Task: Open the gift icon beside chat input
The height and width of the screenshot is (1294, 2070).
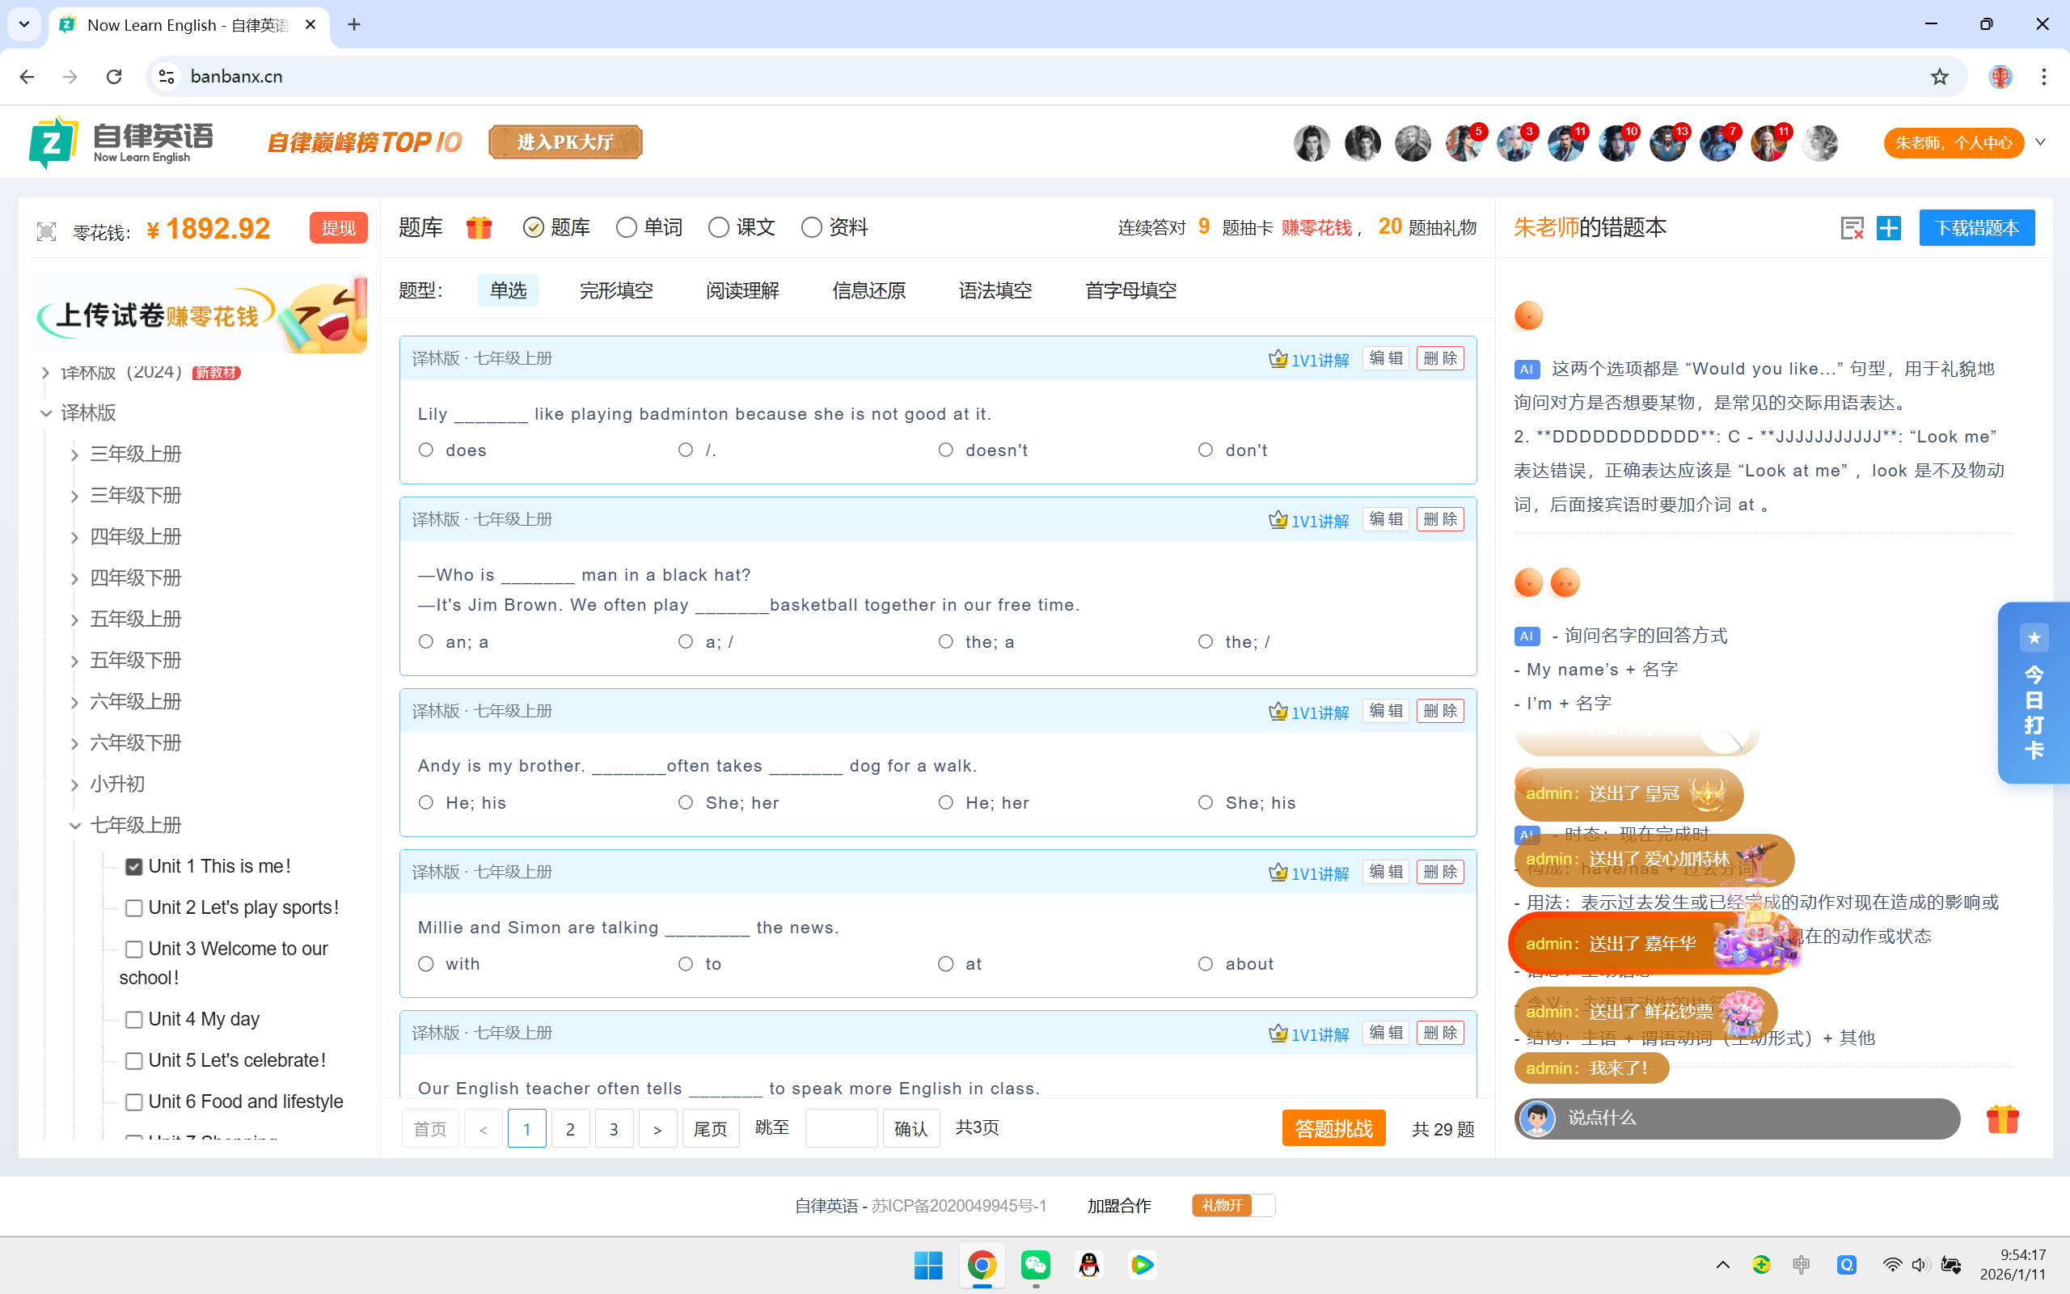Action: [2001, 1119]
